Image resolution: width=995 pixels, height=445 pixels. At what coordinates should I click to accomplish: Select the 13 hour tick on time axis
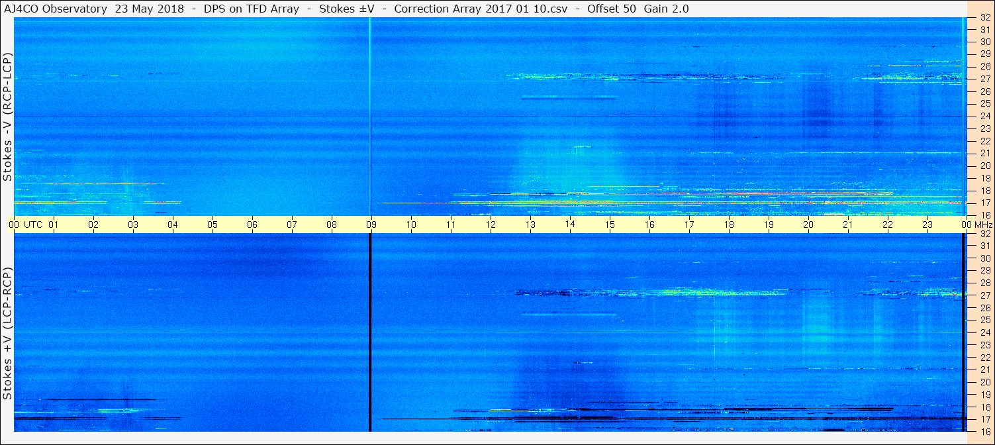[x=530, y=224]
